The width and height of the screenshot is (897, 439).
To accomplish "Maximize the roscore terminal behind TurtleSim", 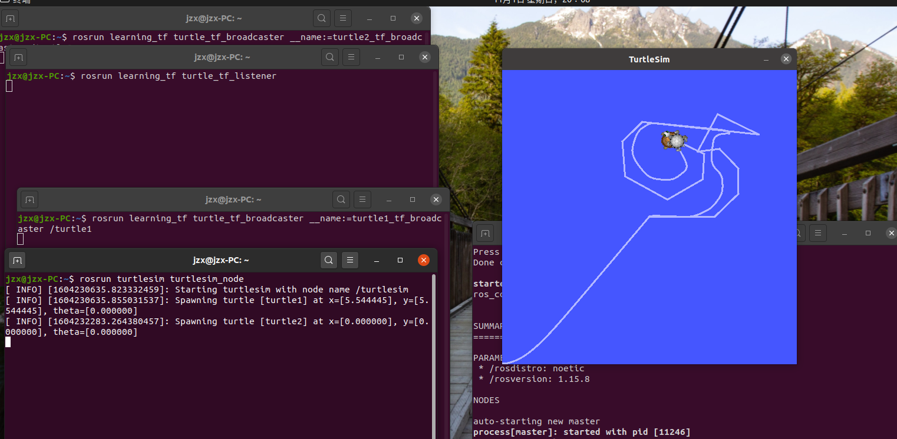I will pos(868,233).
